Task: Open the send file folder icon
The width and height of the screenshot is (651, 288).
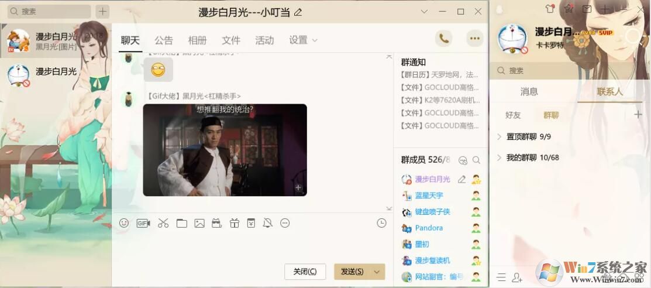Action: pos(181,223)
